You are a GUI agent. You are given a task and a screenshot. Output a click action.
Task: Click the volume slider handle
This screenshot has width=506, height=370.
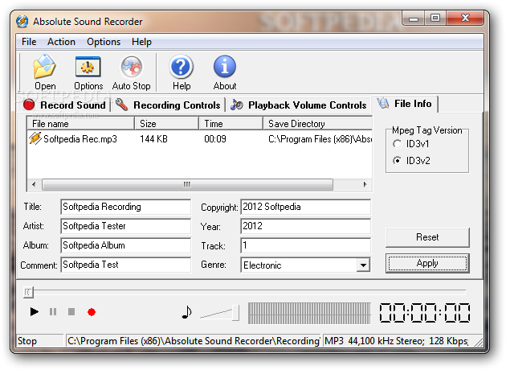(x=236, y=312)
